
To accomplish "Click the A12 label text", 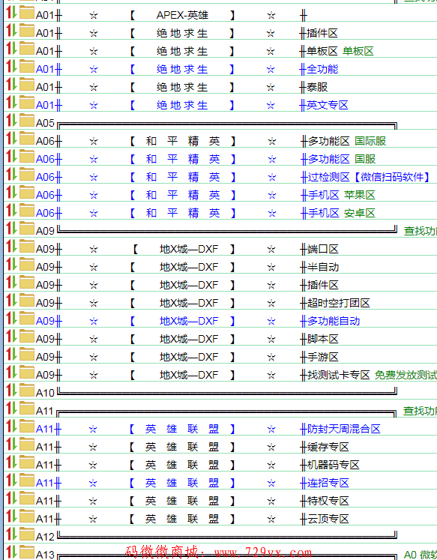I will (x=45, y=537).
